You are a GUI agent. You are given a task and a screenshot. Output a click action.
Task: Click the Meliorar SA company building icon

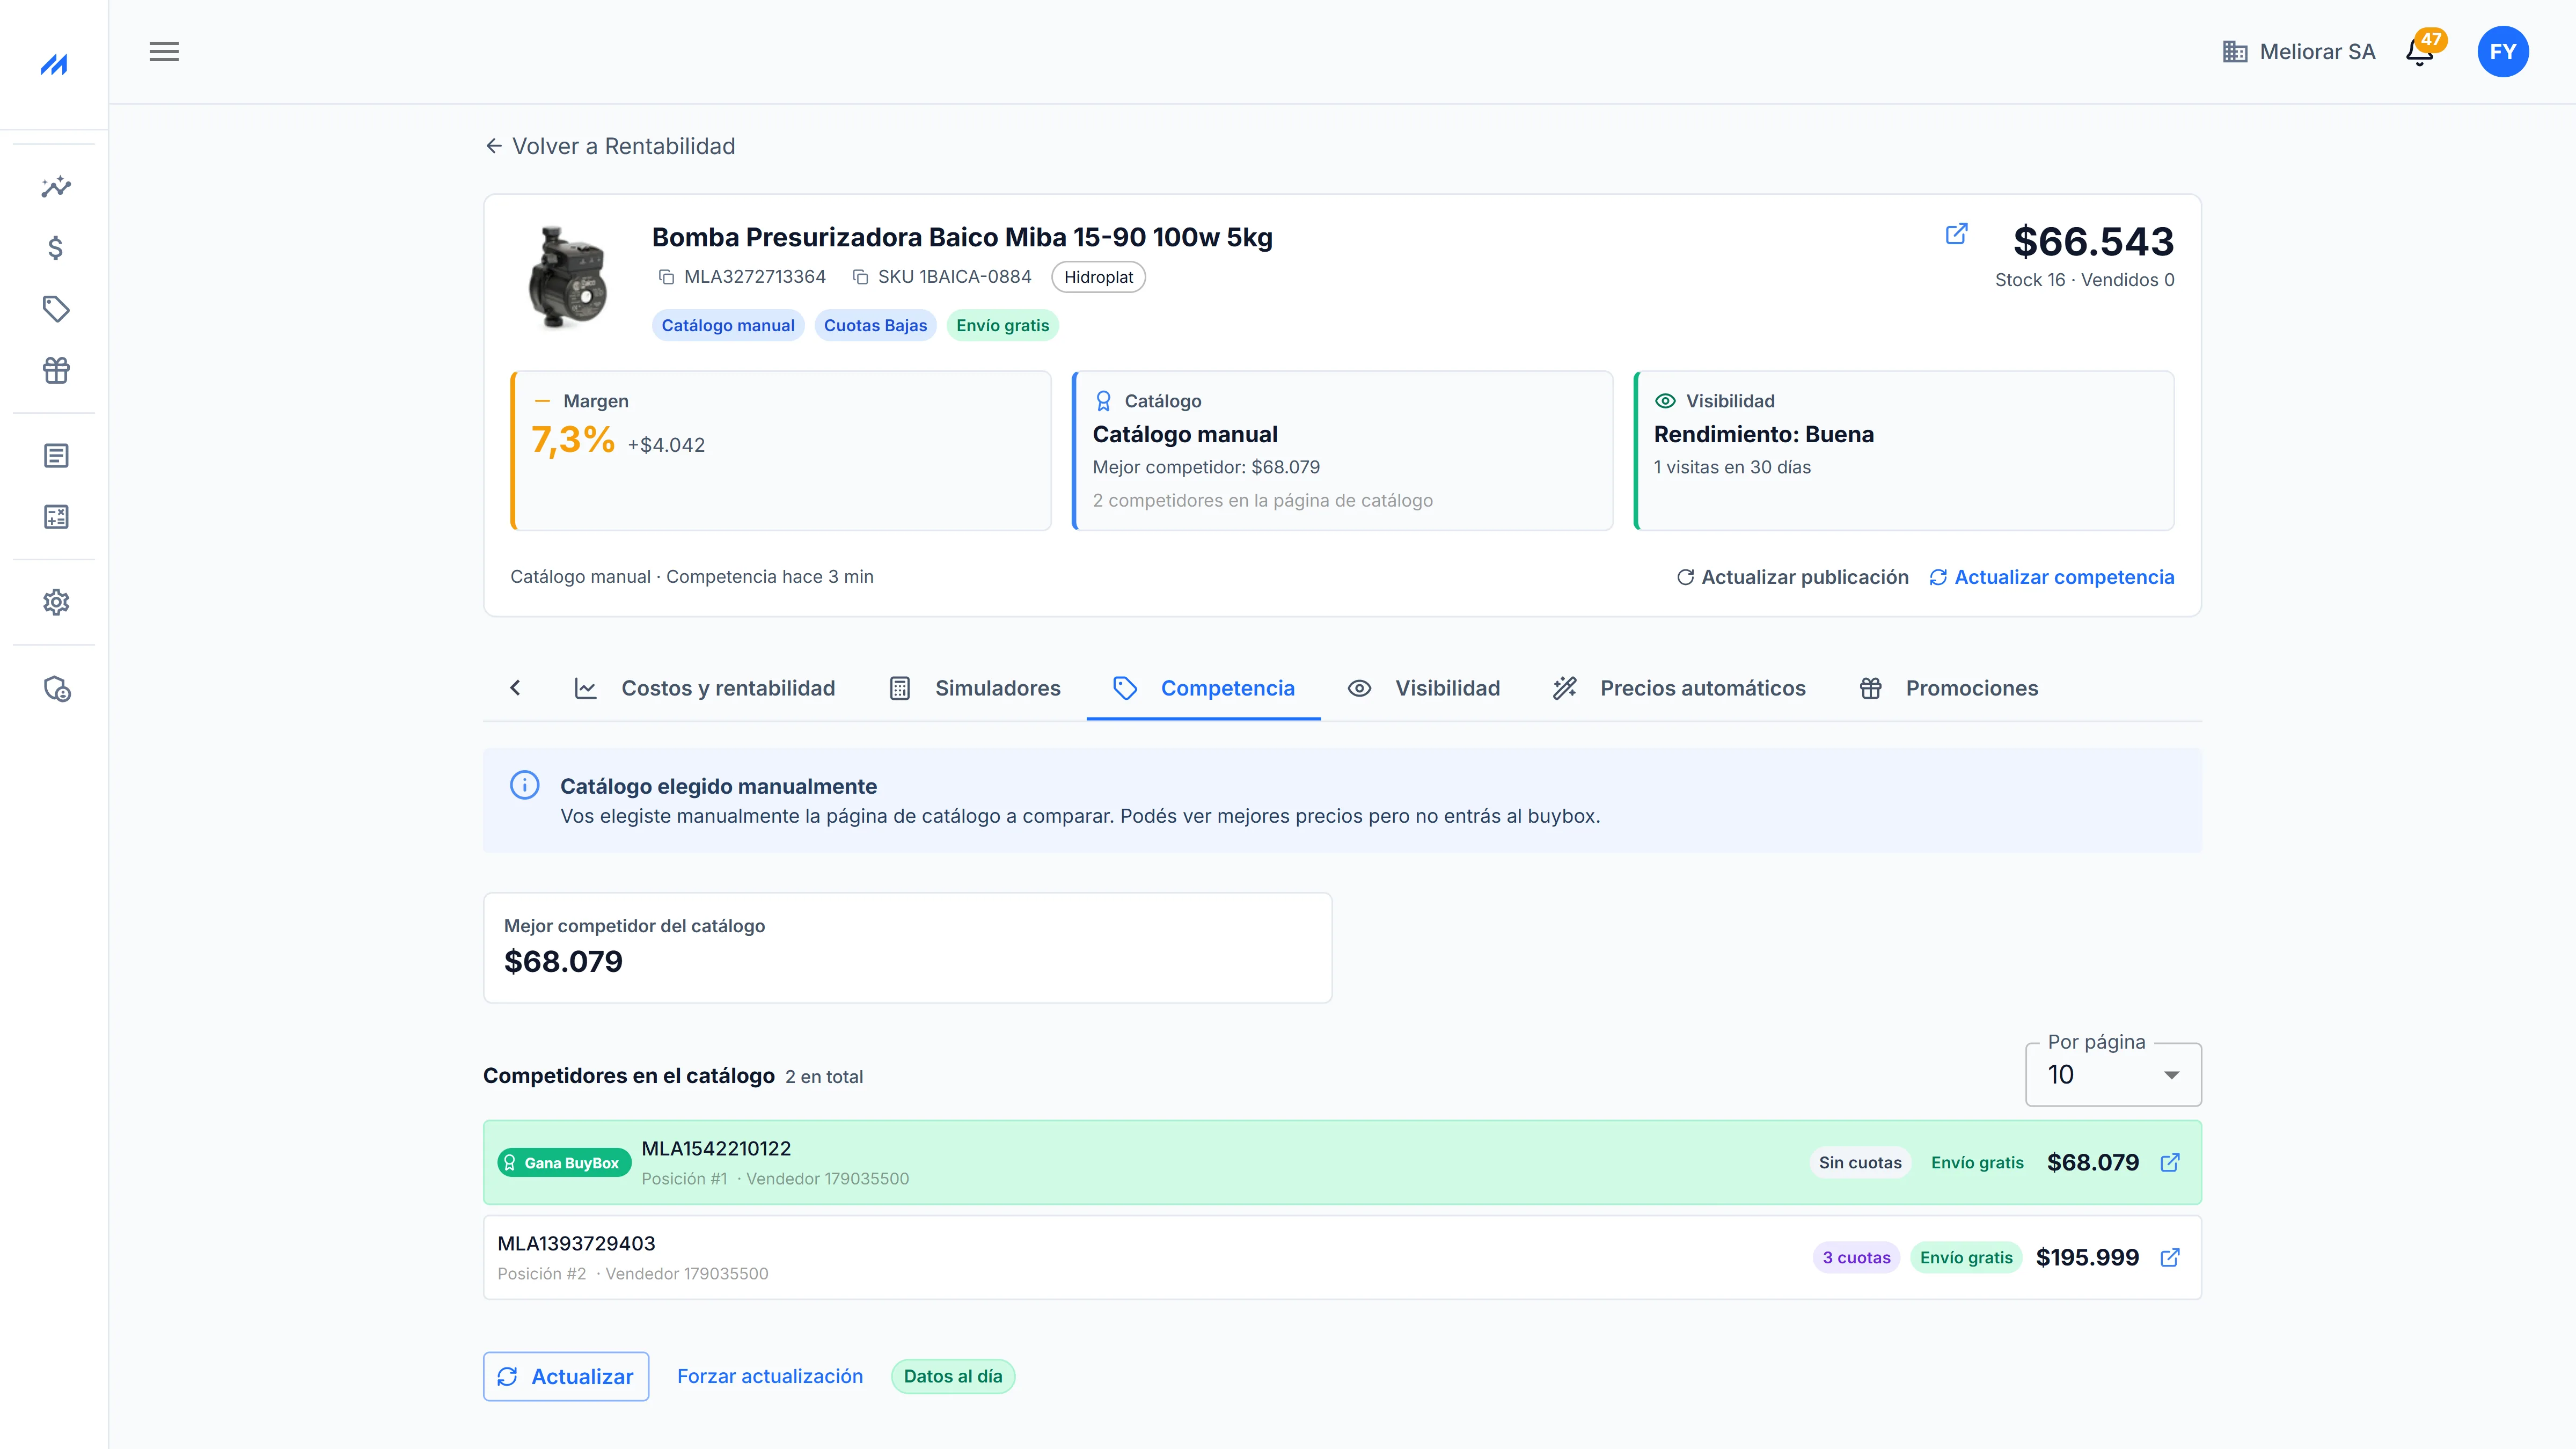pos(2235,52)
